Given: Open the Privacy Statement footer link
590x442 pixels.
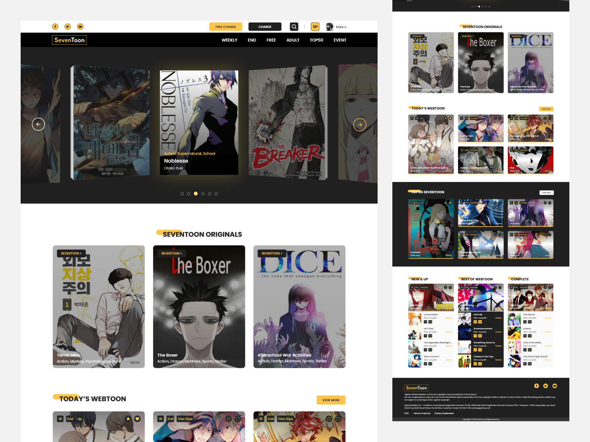Looking at the screenshot, I should 444,413.
